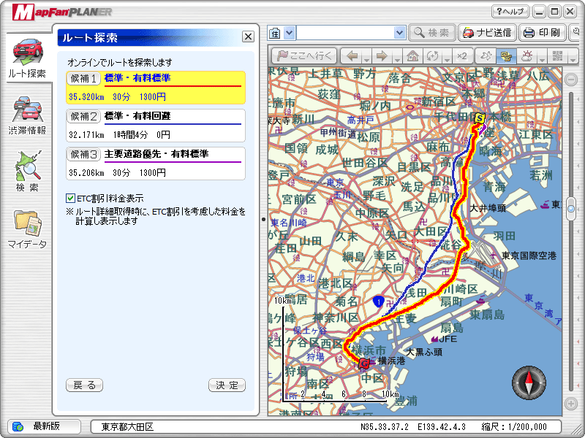The image size is (585, 438).
Task: Click 1時間4分 duration of 候補2
Action: pyautogui.click(x=131, y=135)
